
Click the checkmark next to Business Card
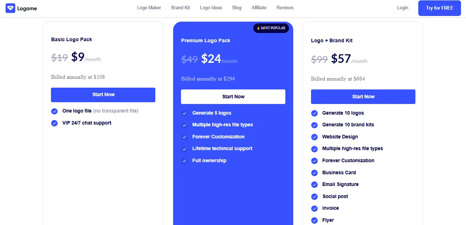pos(315,172)
